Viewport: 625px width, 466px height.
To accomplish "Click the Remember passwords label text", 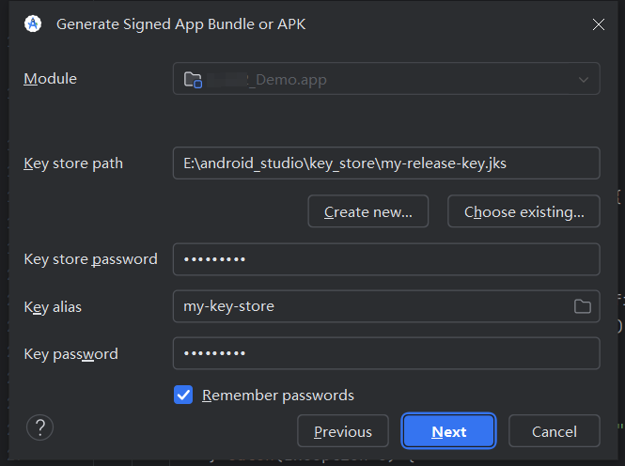I will pos(278,396).
